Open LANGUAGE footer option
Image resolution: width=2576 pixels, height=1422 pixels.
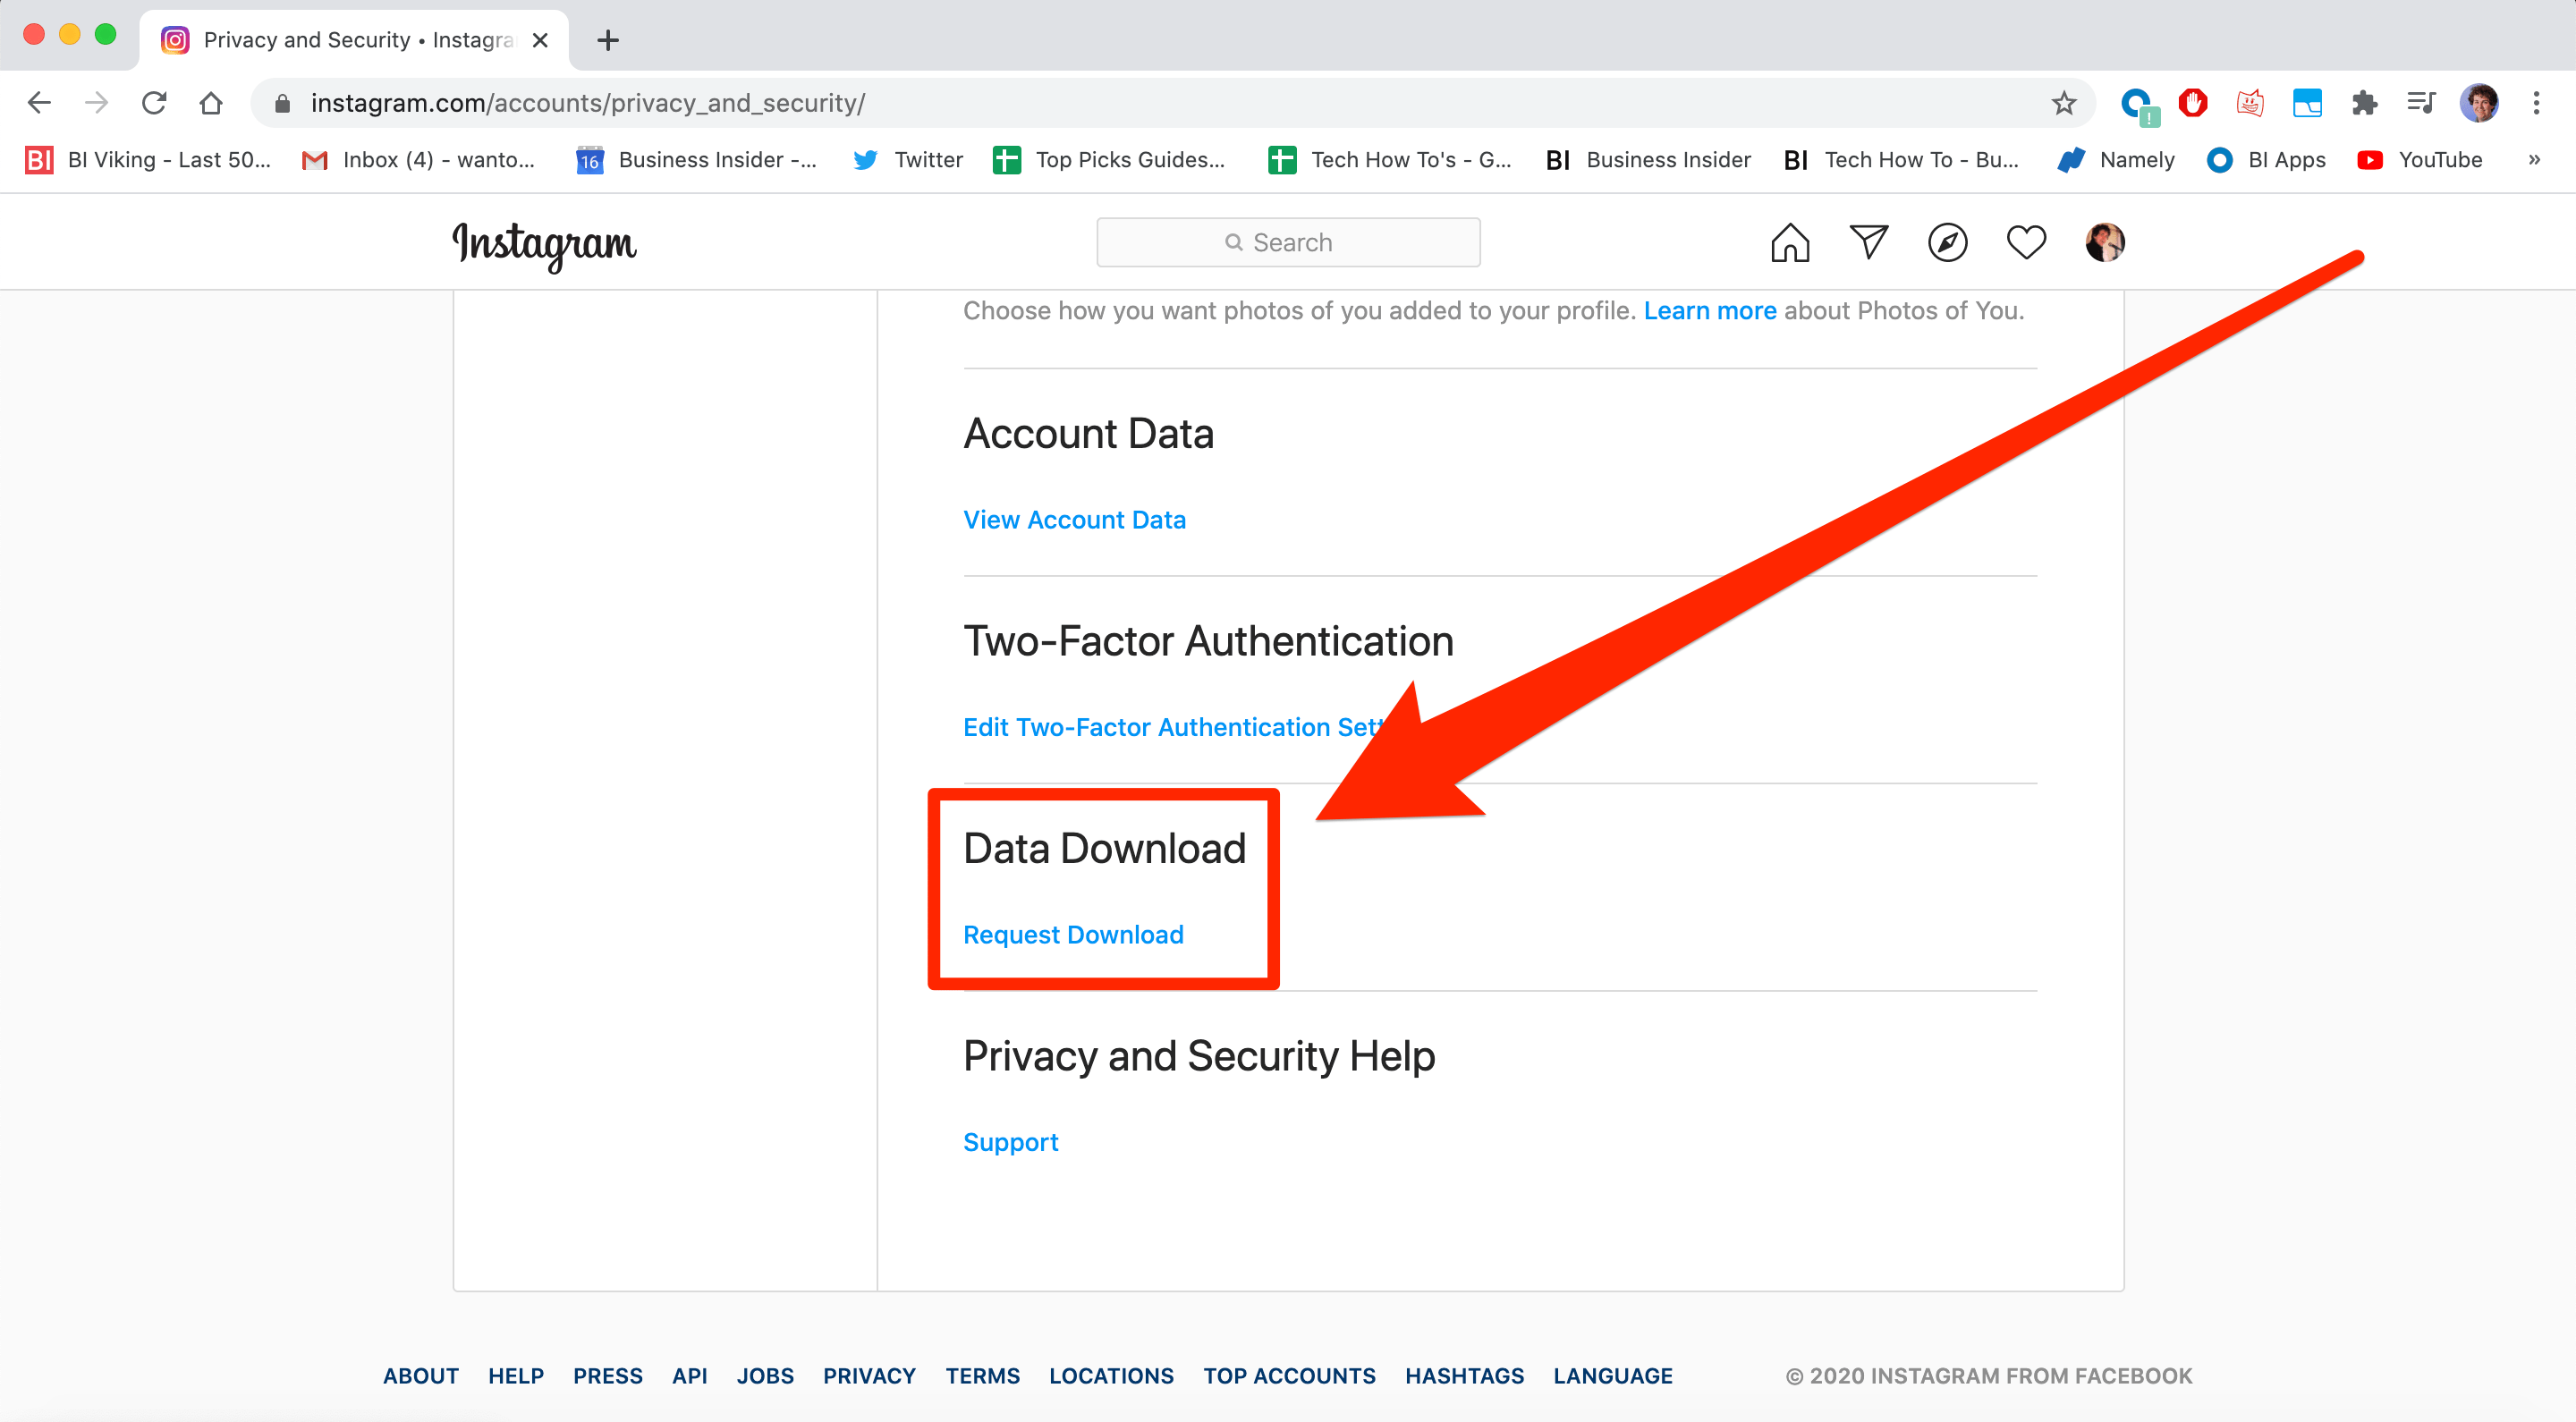point(1612,1375)
